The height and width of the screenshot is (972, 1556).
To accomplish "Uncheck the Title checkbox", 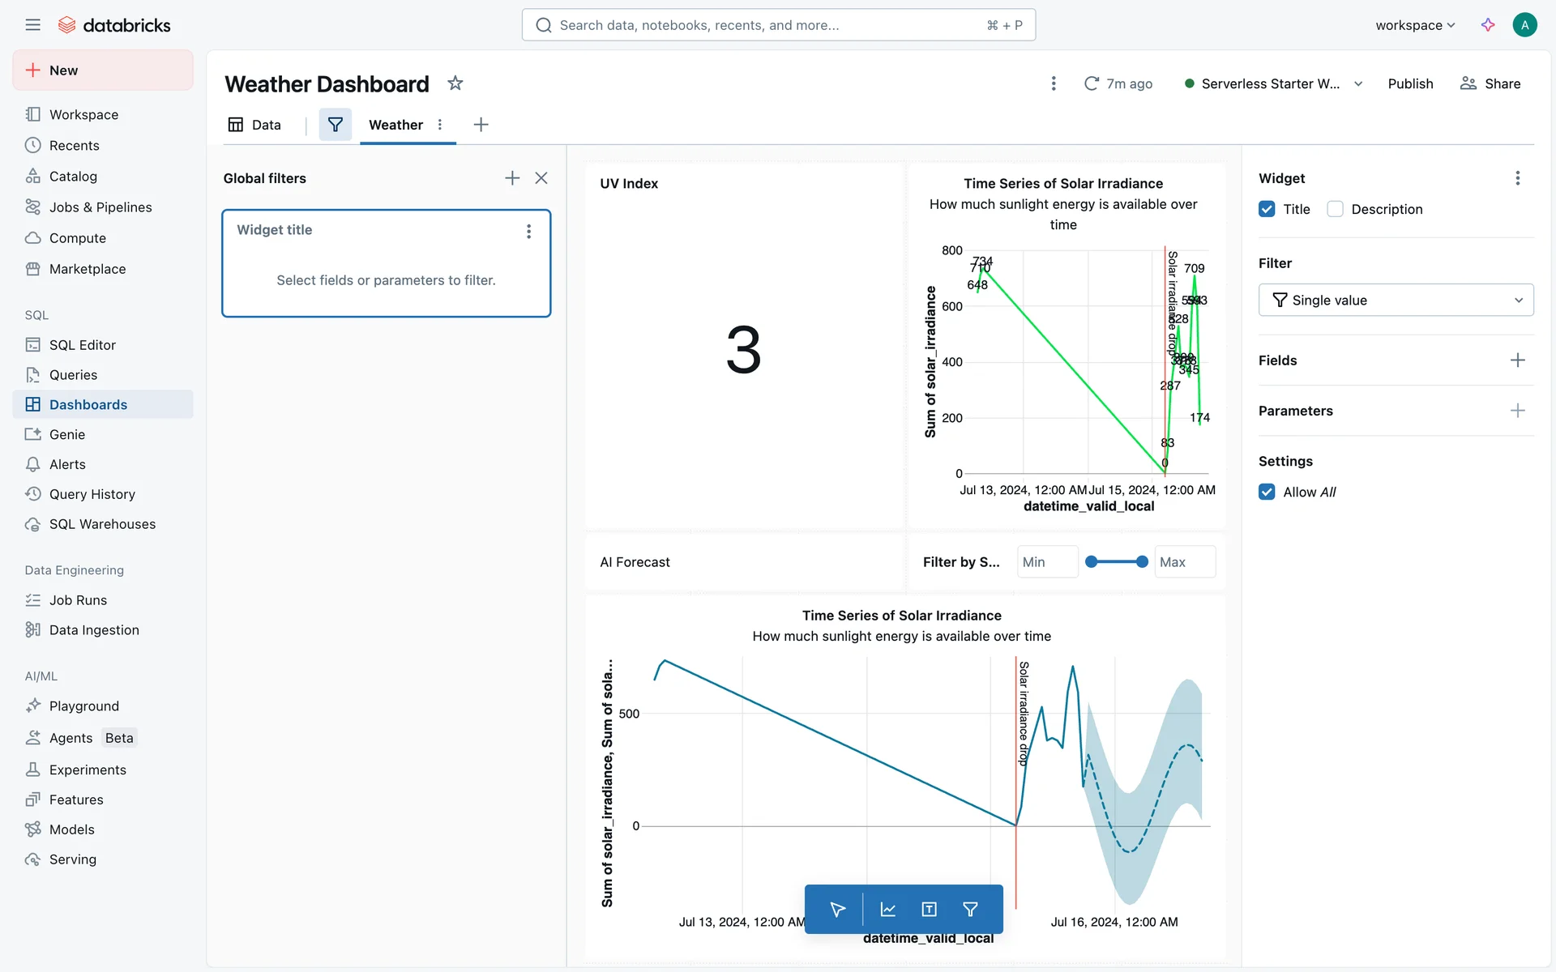I will click(x=1267, y=209).
